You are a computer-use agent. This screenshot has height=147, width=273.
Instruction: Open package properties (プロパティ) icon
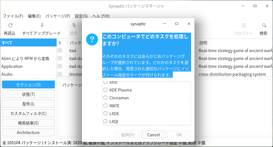[244, 25]
